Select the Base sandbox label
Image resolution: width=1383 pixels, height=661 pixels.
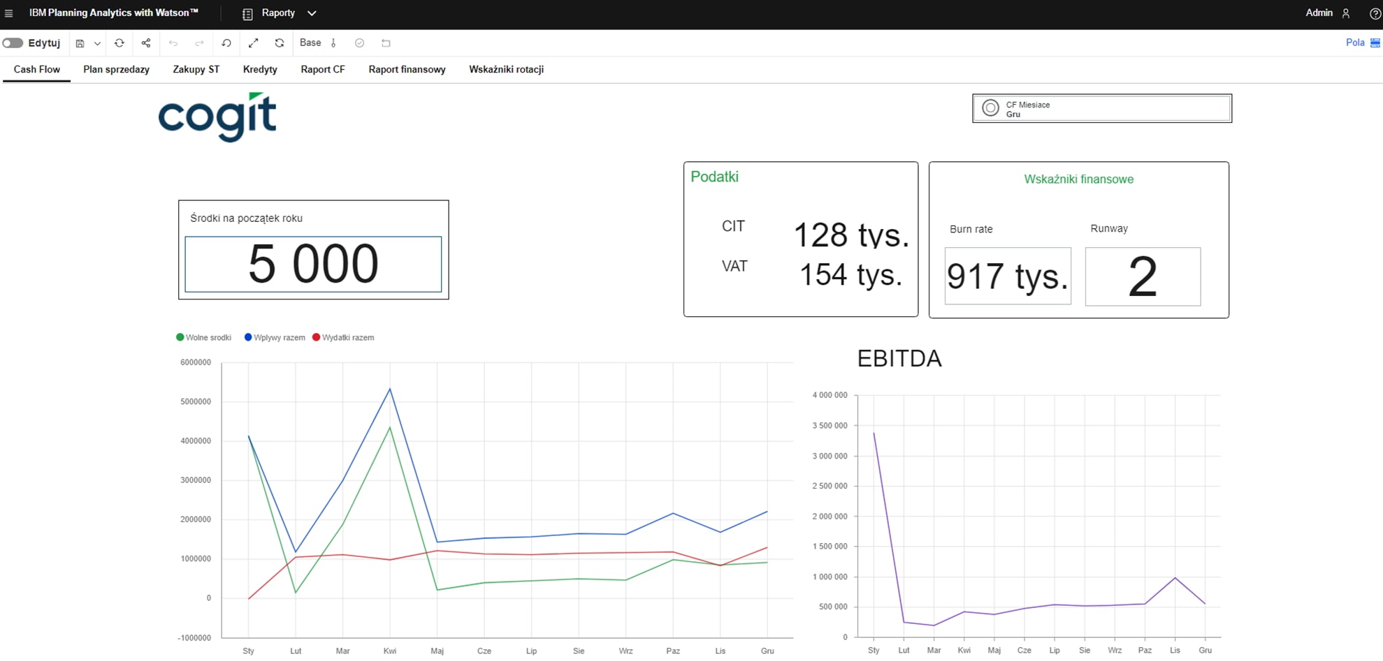[x=310, y=43]
